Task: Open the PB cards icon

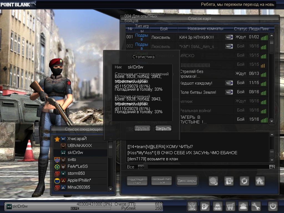Action: 205,206
